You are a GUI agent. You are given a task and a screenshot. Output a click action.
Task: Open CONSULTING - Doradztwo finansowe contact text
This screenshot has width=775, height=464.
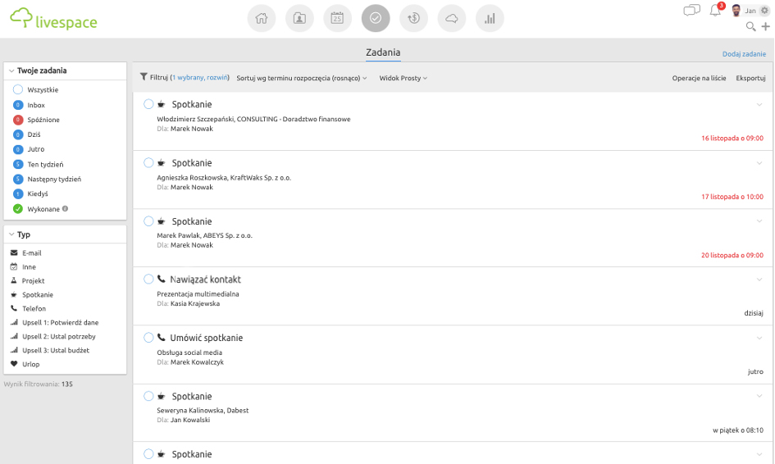point(294,119)
